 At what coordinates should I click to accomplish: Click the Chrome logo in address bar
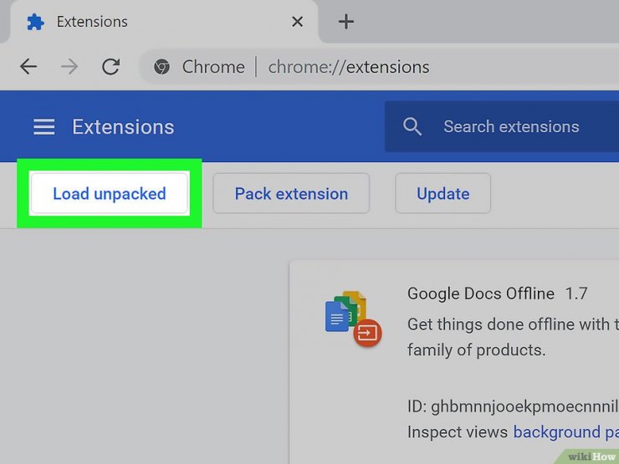(161, 67)
